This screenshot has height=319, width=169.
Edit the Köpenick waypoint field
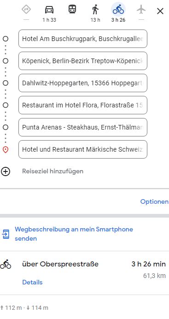coord(83,61)
